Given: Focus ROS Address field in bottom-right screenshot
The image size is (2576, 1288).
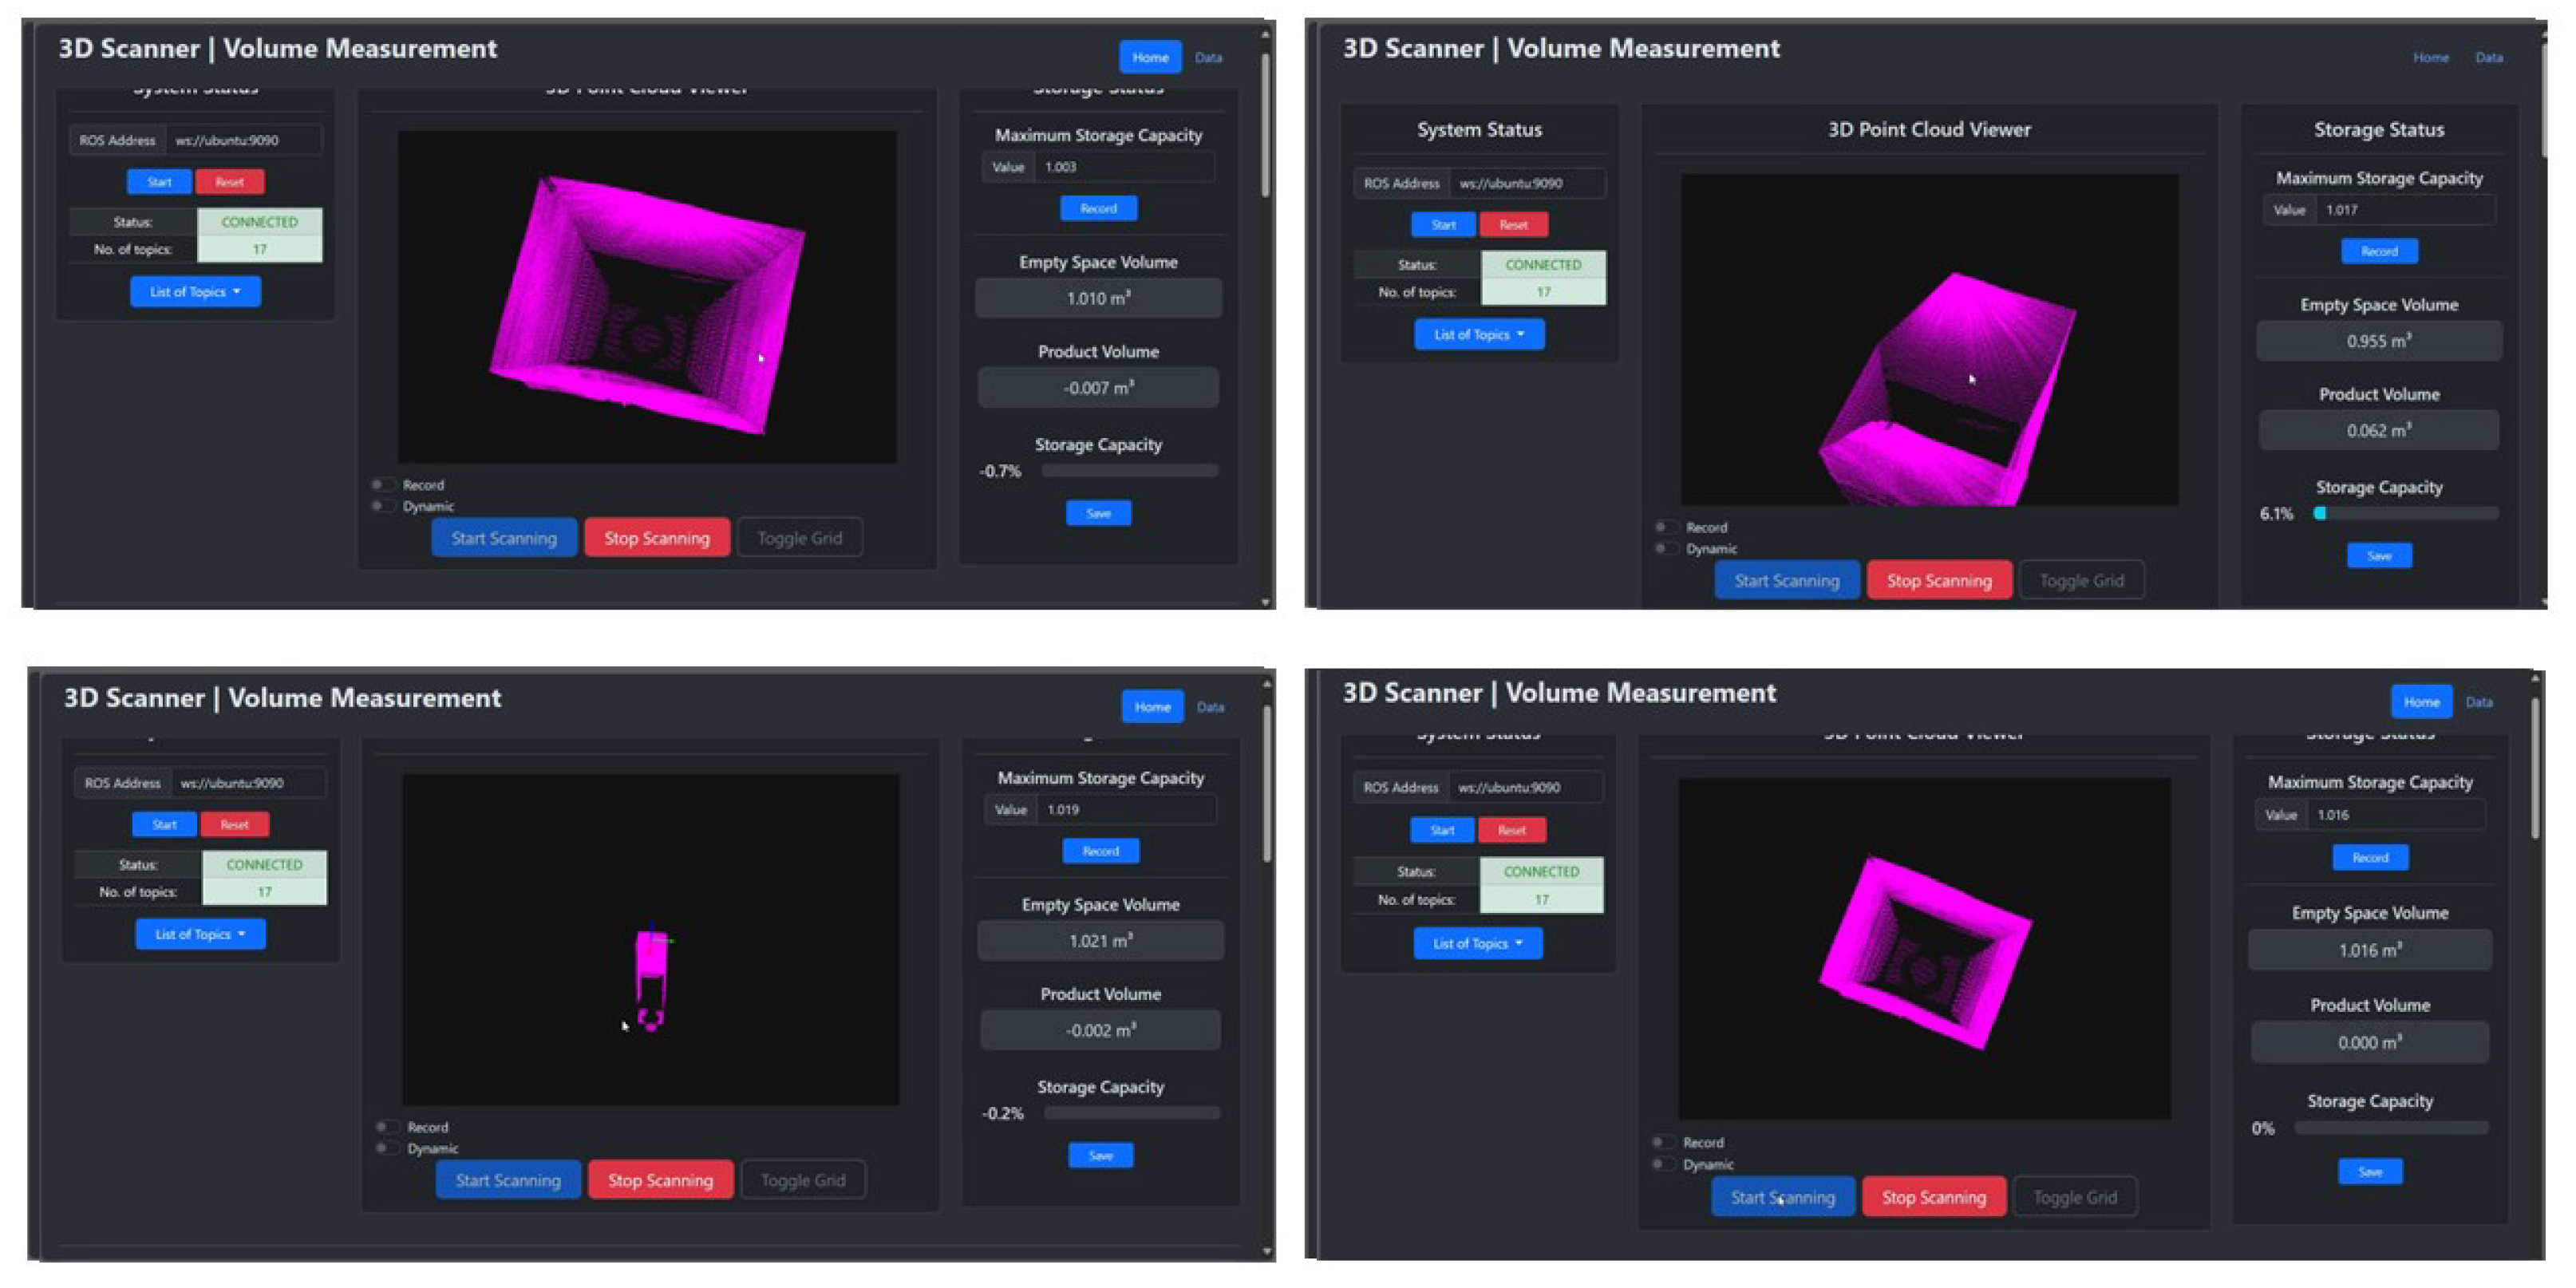Looking at the screenshot, I should pyautogui.click(x=1526, y=787).
